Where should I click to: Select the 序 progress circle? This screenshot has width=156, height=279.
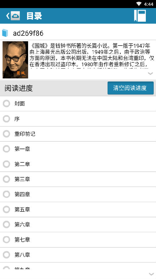[6, 119]
